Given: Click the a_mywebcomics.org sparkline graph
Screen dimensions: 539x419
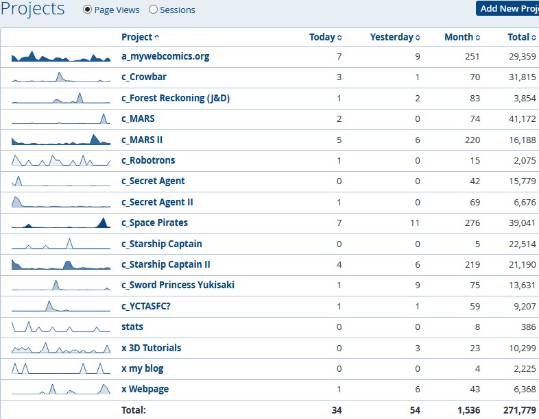Looking at the screenshot, I should (x=61, y=57).
